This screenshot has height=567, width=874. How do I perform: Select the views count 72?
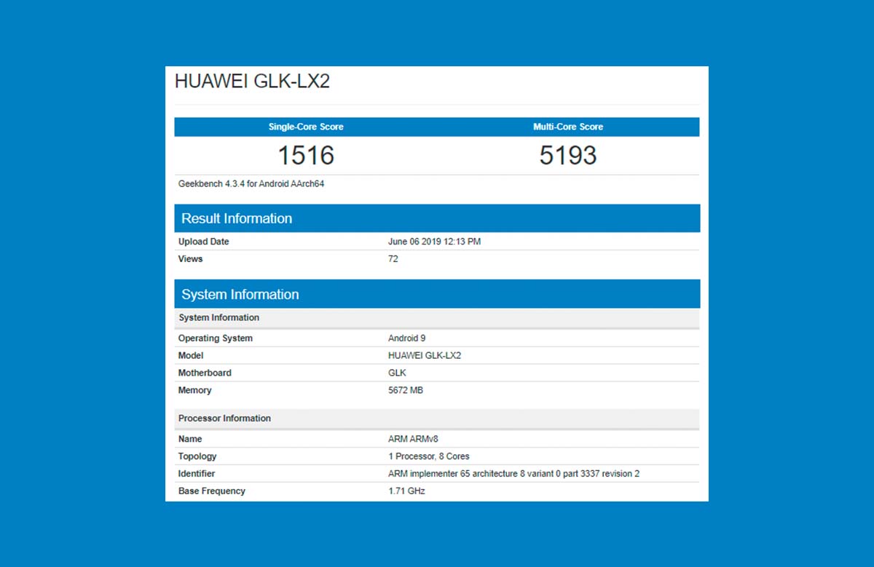393,259
